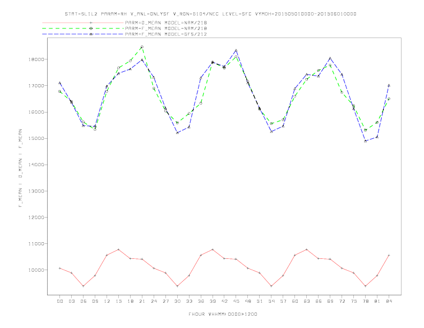This screenshot has width=424, height=328.
Task: Click the x-axis tick label 12
Action: [x=107, y=301]
